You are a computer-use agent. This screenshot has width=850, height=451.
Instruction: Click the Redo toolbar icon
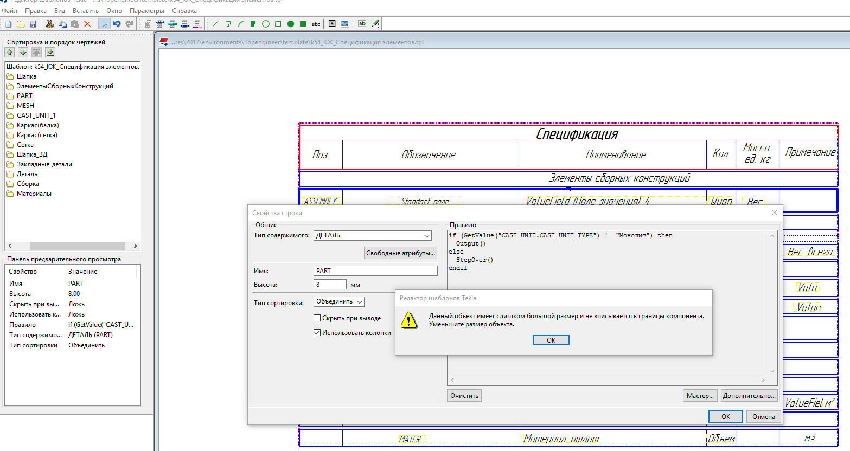pos(129,24)
